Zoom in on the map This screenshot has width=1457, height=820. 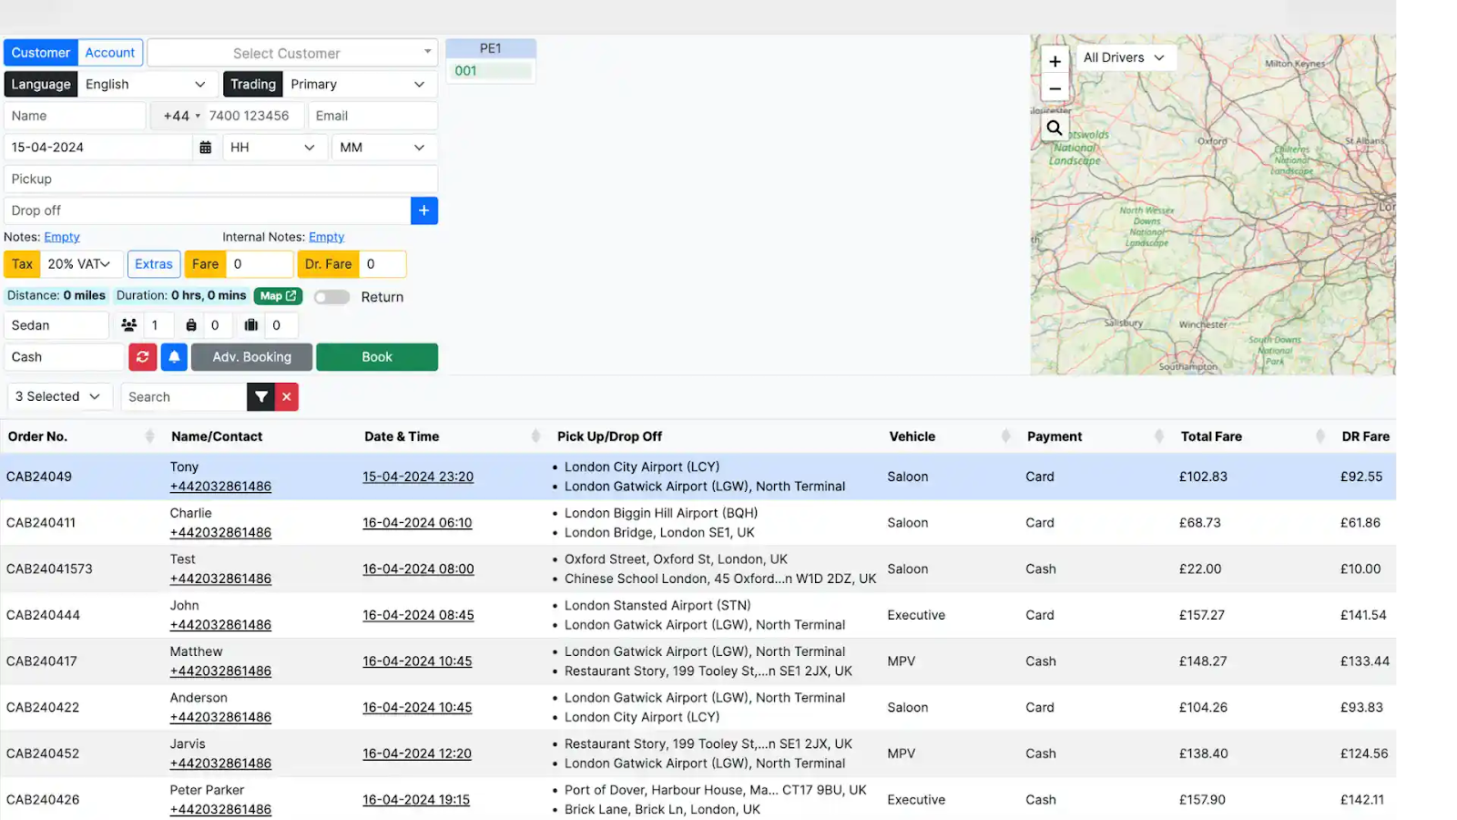(x=1055, y=61)
